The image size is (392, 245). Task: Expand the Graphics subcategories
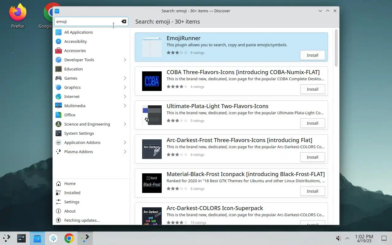point(125,87)
